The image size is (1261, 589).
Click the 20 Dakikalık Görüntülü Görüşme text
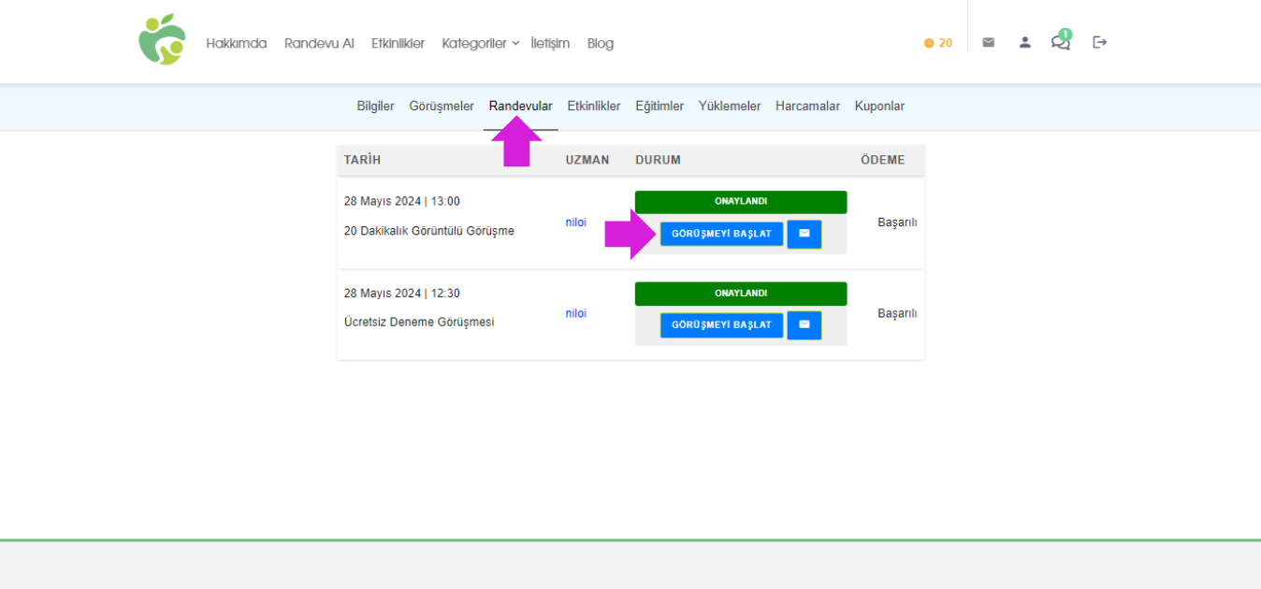tap(429, 231)
